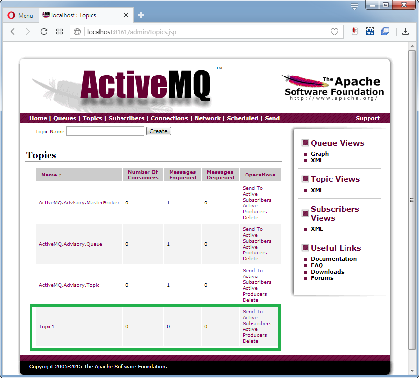This screenshot has height=378, width=419.
Task: Open the Opera Menu button
Action: 20,15
